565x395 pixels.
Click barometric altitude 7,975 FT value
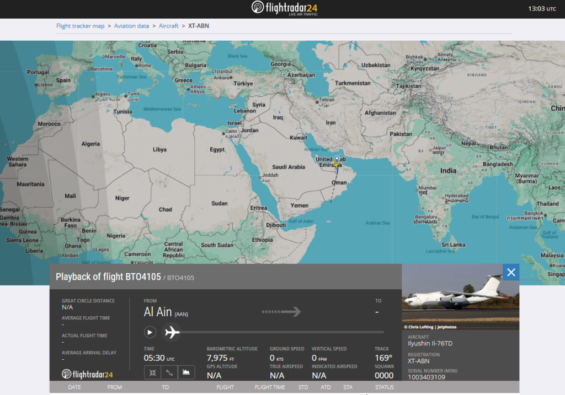point(220,358)
